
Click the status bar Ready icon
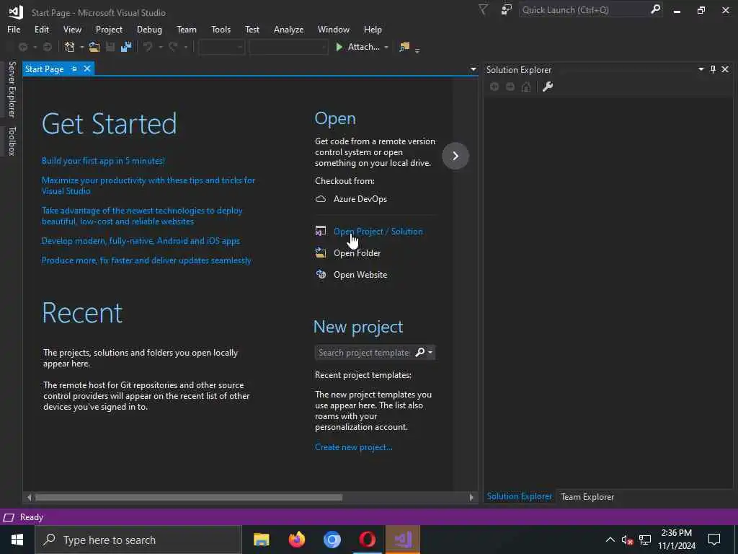pyautogui.click(x=9, y=517)
